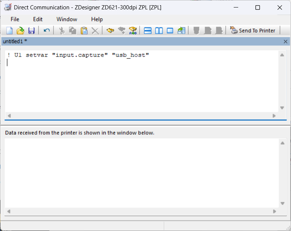Open Replace with the A-B binoculars icon

tap(133, 30)
